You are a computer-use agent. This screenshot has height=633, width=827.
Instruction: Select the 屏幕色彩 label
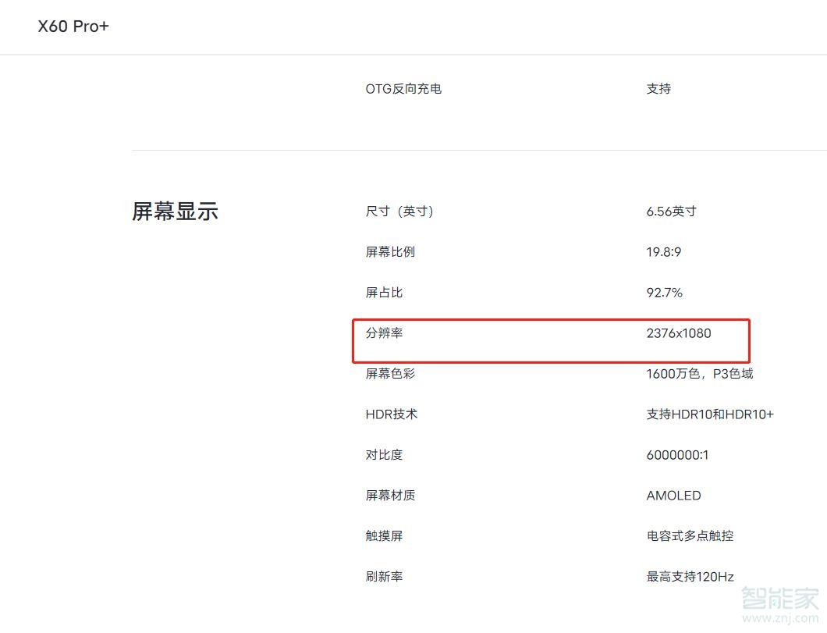(x=390, y=373)
